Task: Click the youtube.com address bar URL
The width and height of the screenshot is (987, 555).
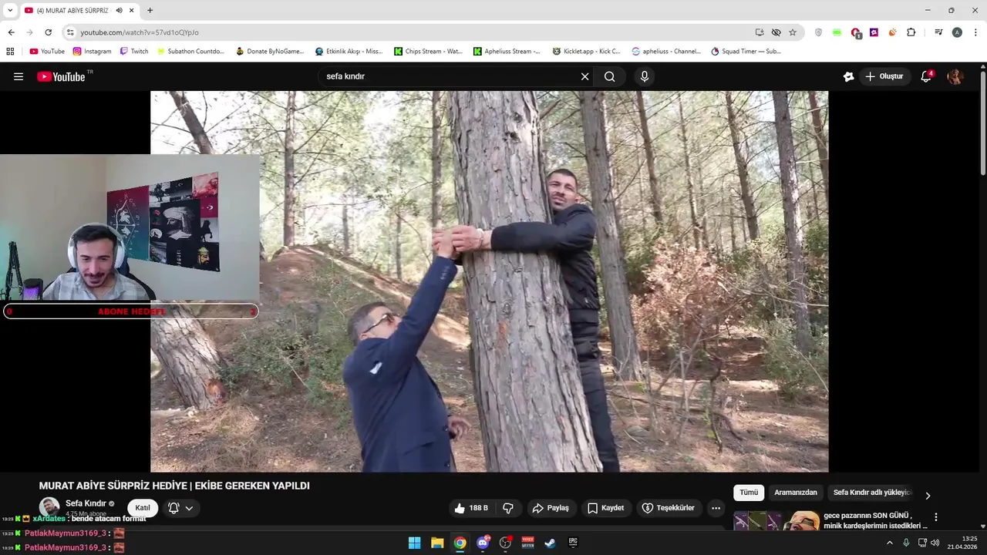Action: pyautogui.click(x=140, y=32)
